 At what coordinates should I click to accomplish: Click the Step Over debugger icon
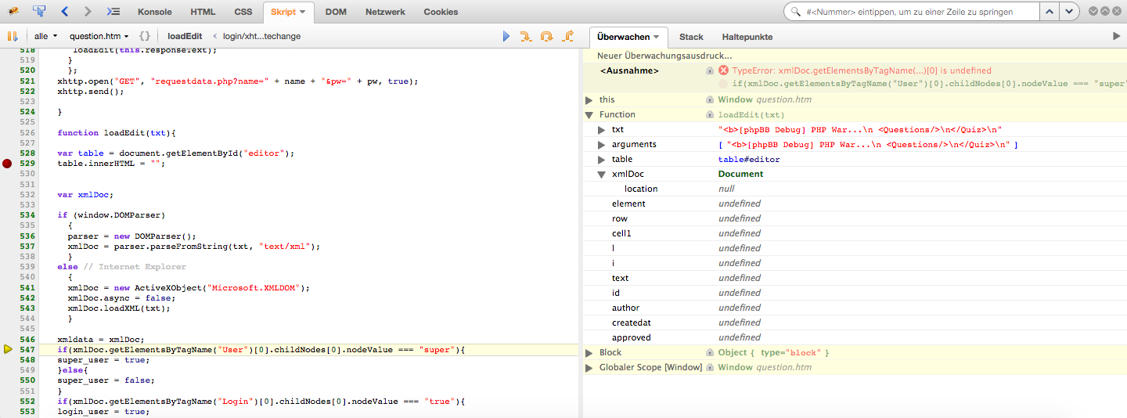pos(547,36)
